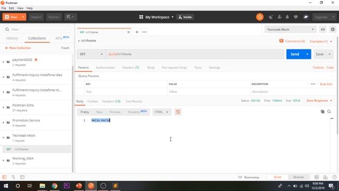Toggle the sidebar visibility icon
The image size is (339, 191).
[5, 177]
